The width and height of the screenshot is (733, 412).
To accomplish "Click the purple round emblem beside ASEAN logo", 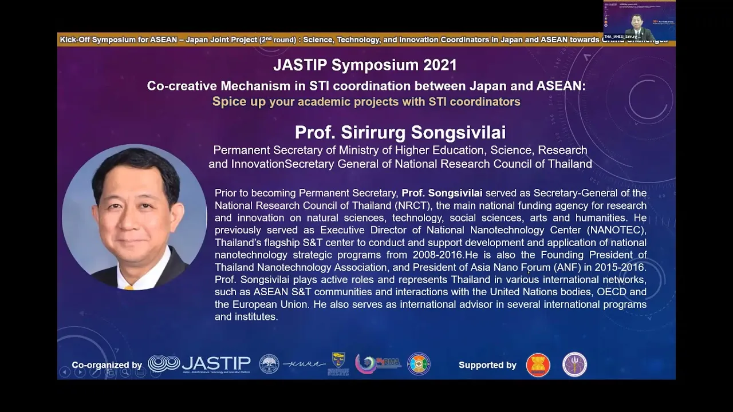I will click(574, 365).
